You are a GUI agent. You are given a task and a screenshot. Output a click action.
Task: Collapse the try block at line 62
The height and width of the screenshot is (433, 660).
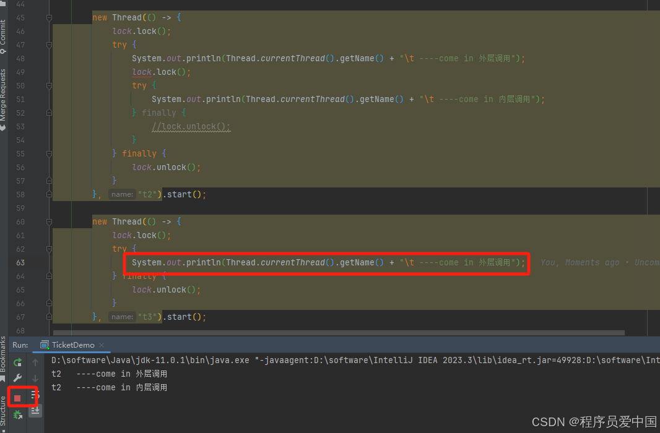click(49, 249)
